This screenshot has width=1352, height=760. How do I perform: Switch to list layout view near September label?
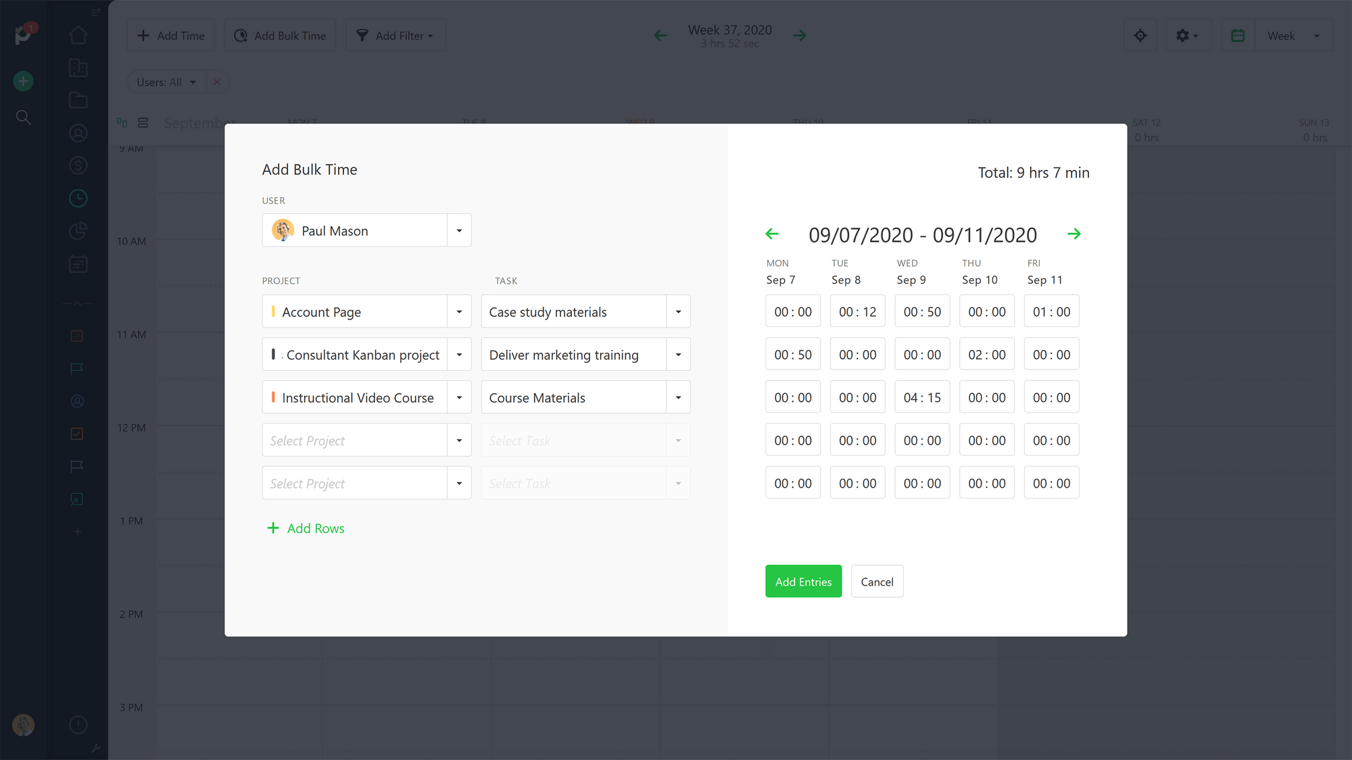pyautogui.click(x=143, y=122)
